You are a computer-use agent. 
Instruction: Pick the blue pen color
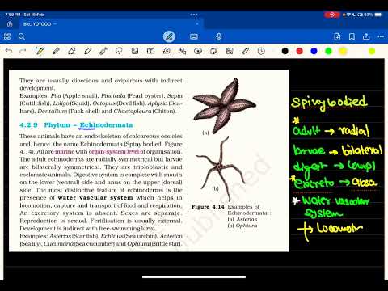(x=314, y=51)
